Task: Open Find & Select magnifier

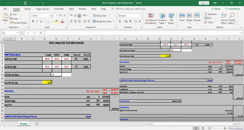Action: point(232,19)
